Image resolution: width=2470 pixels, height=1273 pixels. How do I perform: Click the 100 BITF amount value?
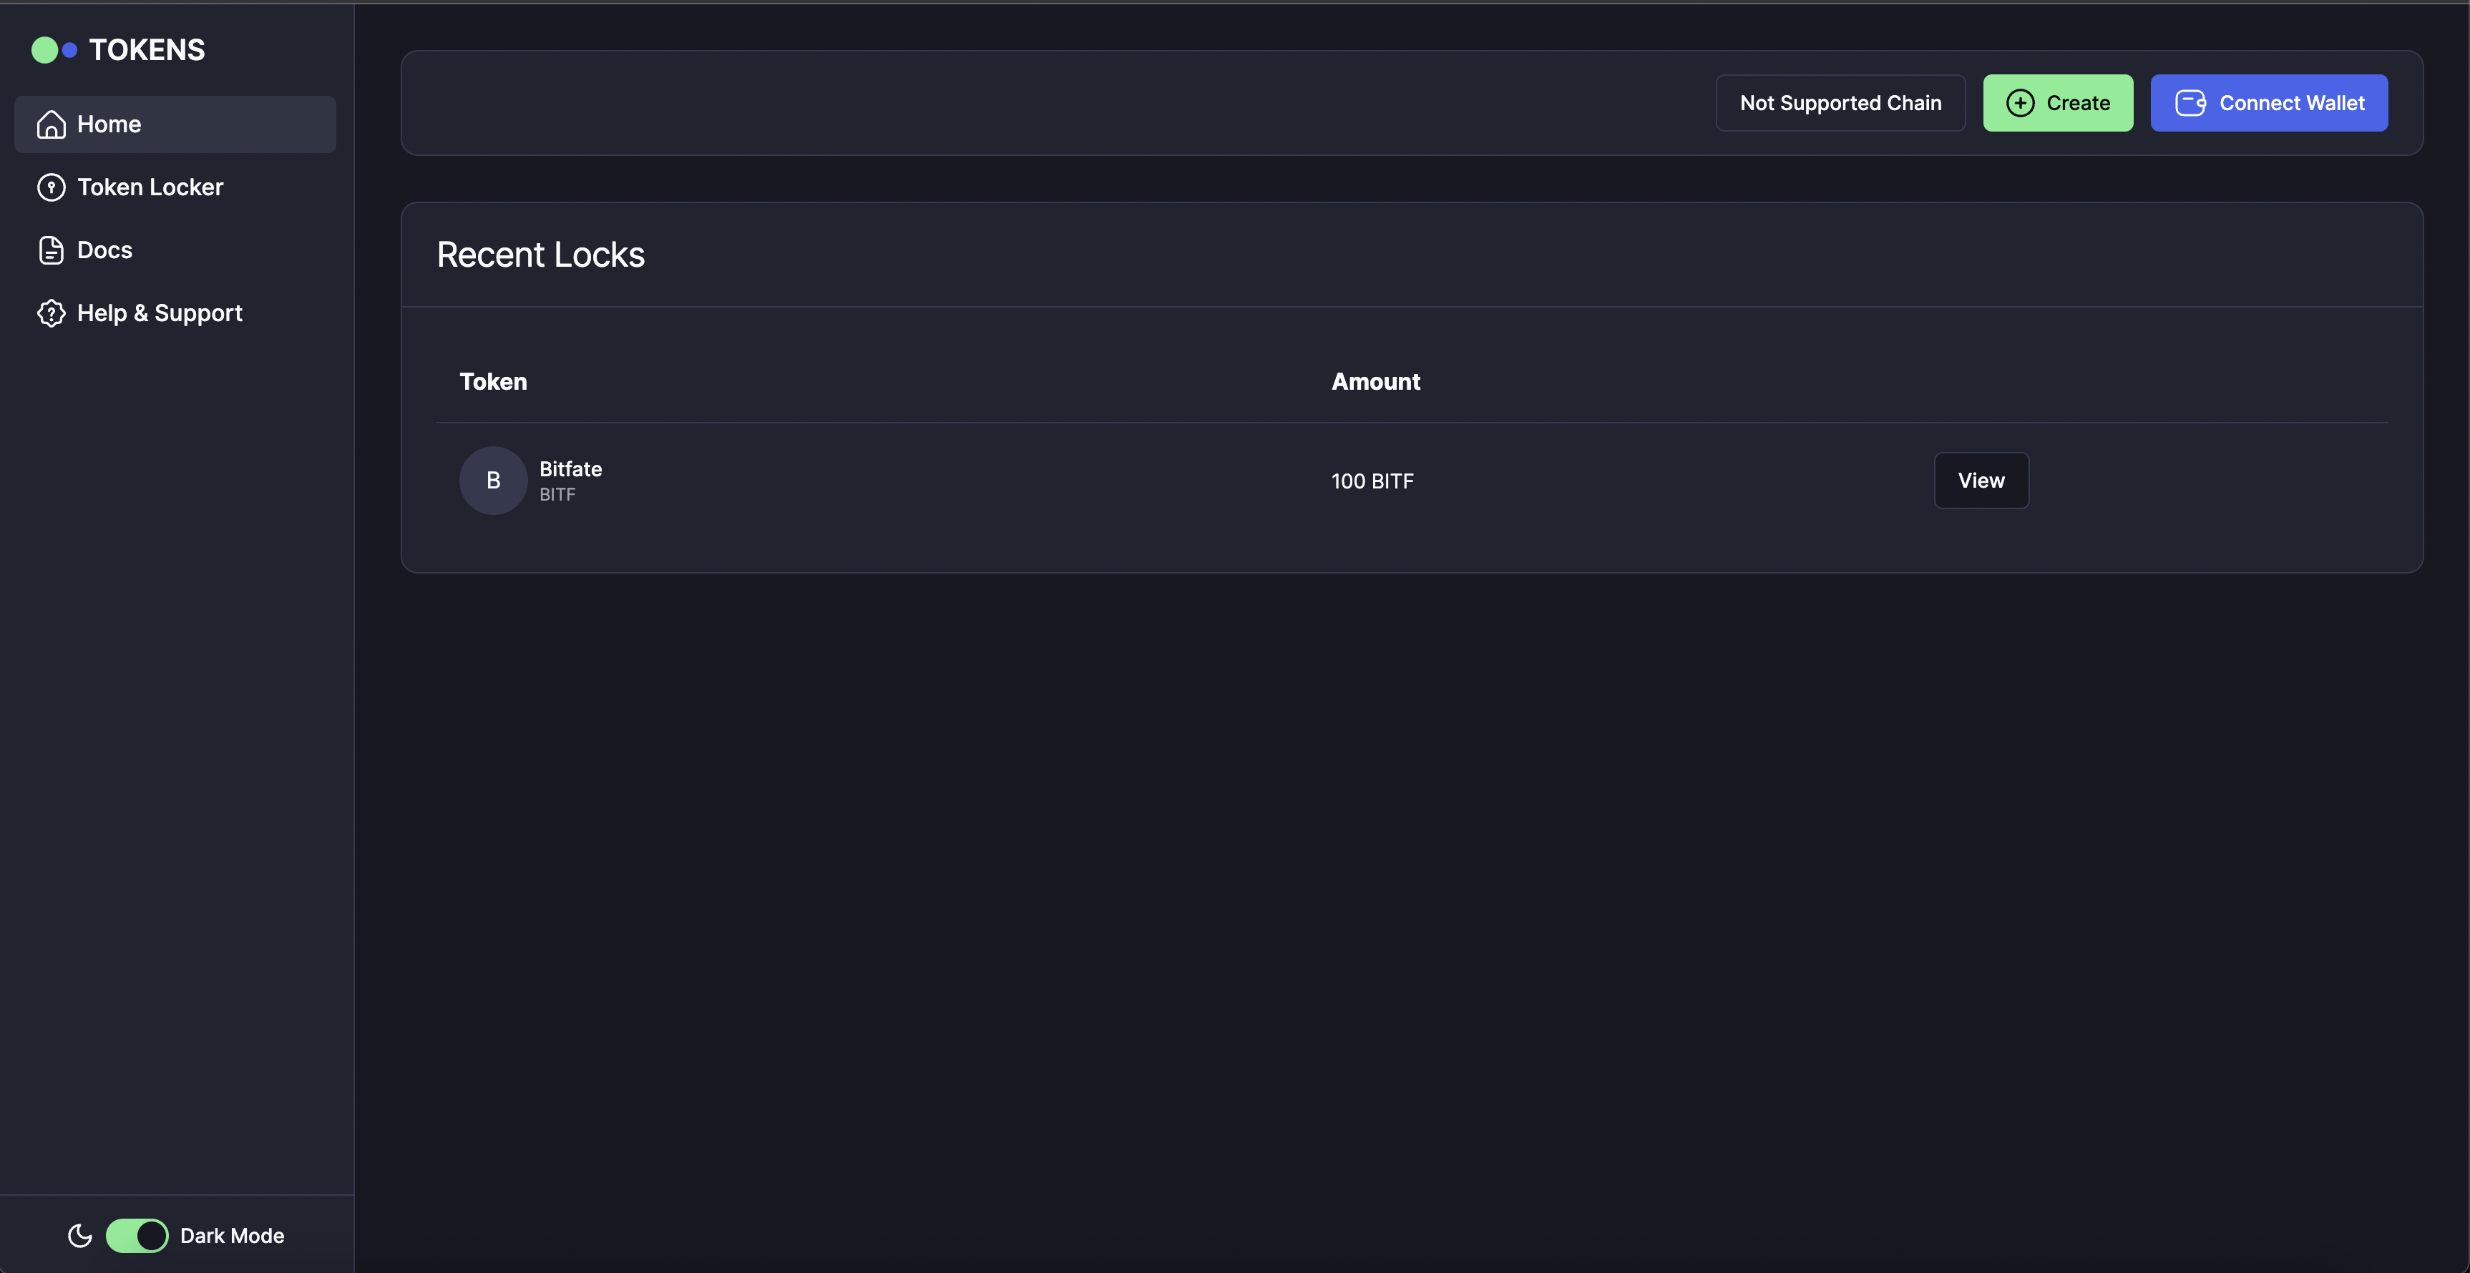click(x=1371, y=481)
